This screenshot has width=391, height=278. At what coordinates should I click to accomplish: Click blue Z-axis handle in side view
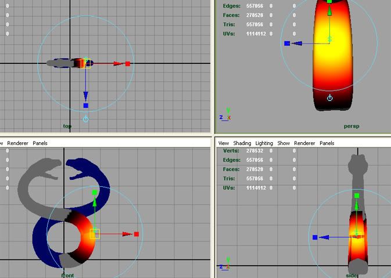[315, 237]
